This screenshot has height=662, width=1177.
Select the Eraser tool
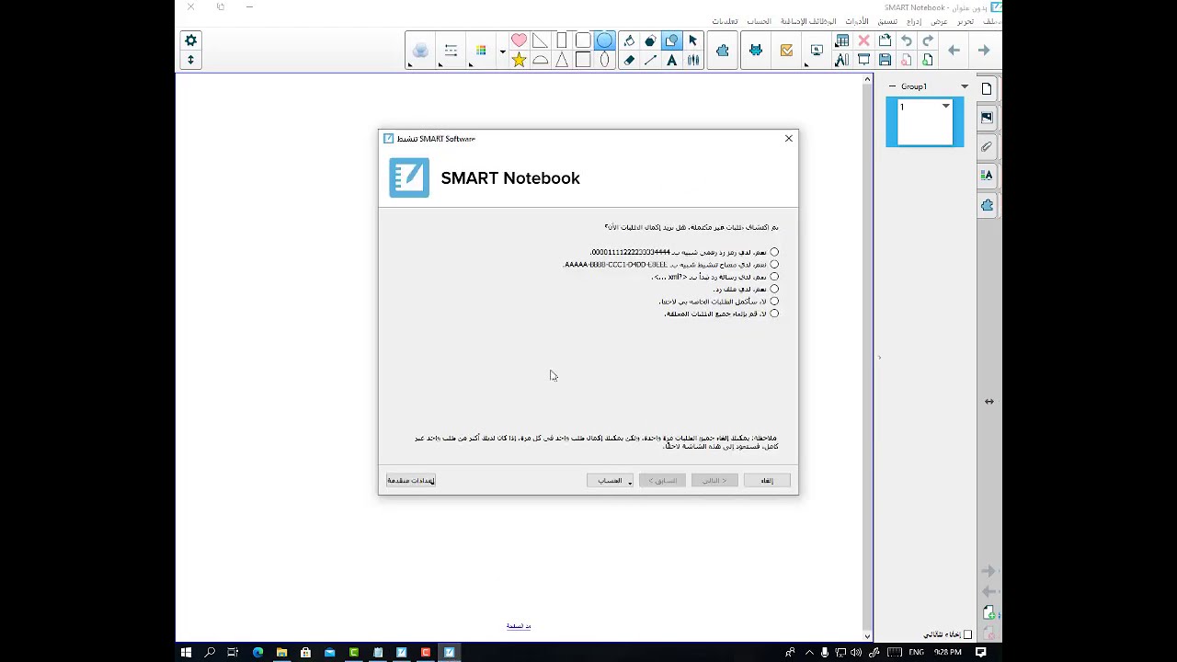click(x=629, y=60)
